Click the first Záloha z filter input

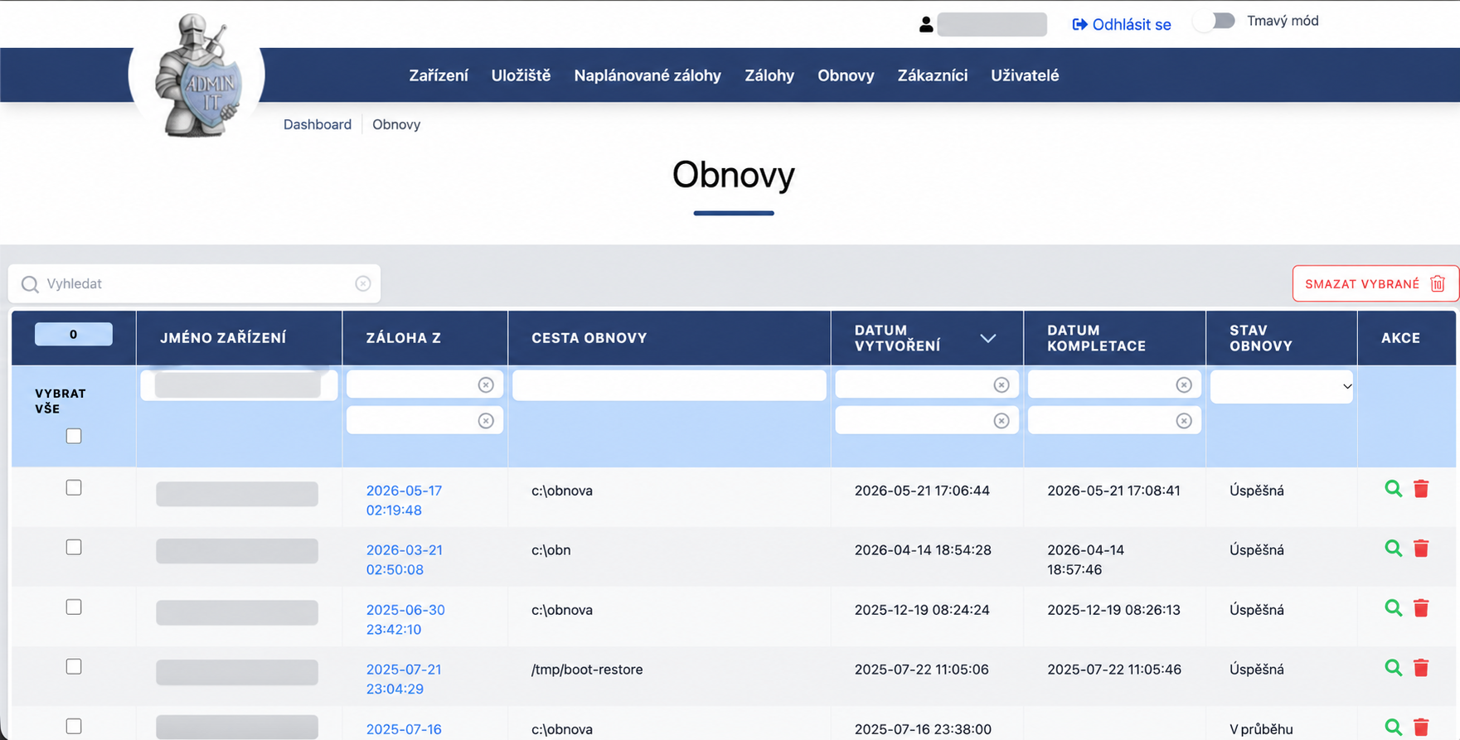pos(424,385)
